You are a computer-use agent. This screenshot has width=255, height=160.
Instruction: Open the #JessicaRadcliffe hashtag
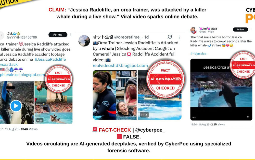click(50, 59)
